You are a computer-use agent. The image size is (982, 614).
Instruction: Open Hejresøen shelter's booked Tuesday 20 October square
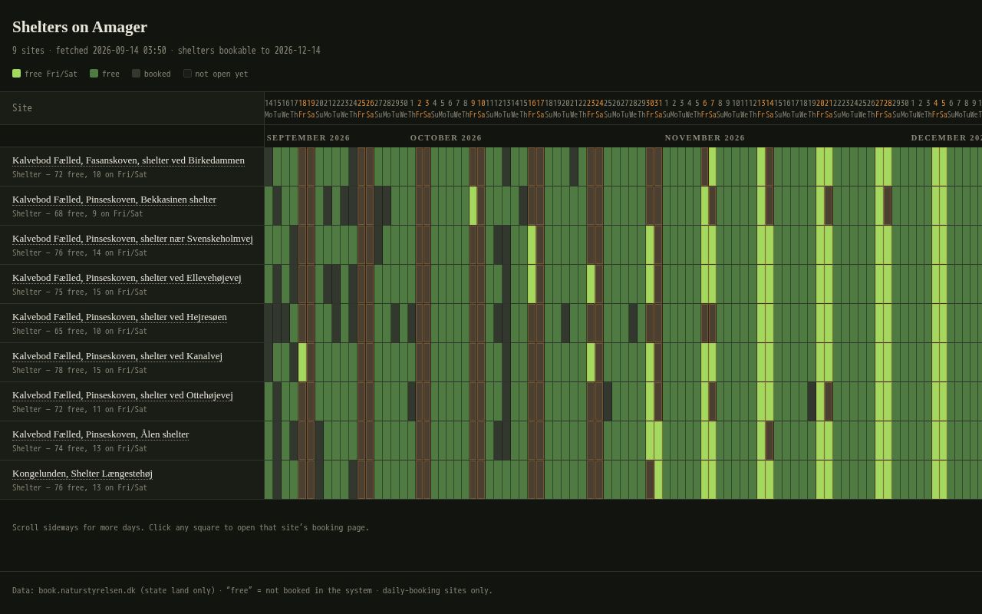[565, 323]
